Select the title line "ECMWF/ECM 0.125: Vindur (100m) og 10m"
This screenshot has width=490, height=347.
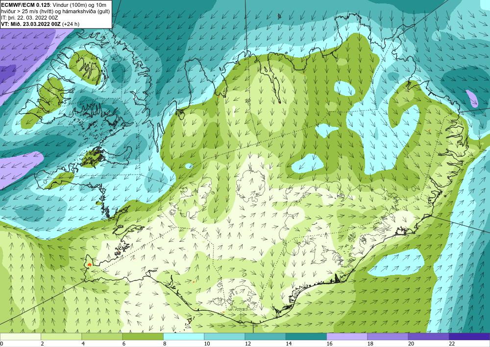54,5
